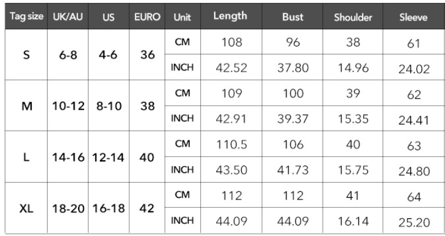Click the Sleeve column header
Viewport: 445px width, 236px height.
click(413, 17)
